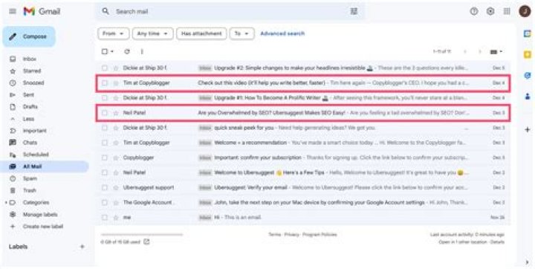Click the Search mail input field
Image resolution: width=535 pixels, height=269 pixels.
(x=229, y=11)
